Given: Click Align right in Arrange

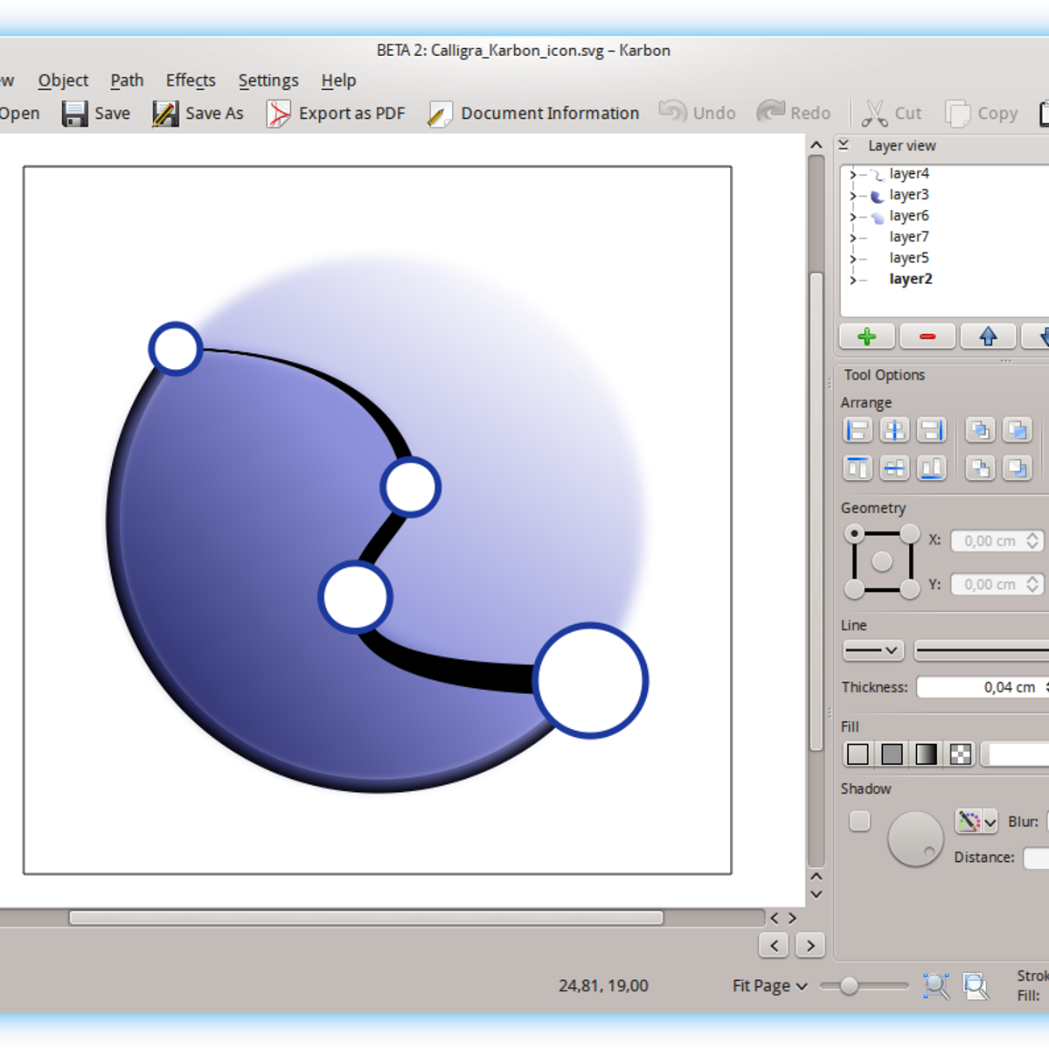Looking at the screenshot, I should point(931,430).
